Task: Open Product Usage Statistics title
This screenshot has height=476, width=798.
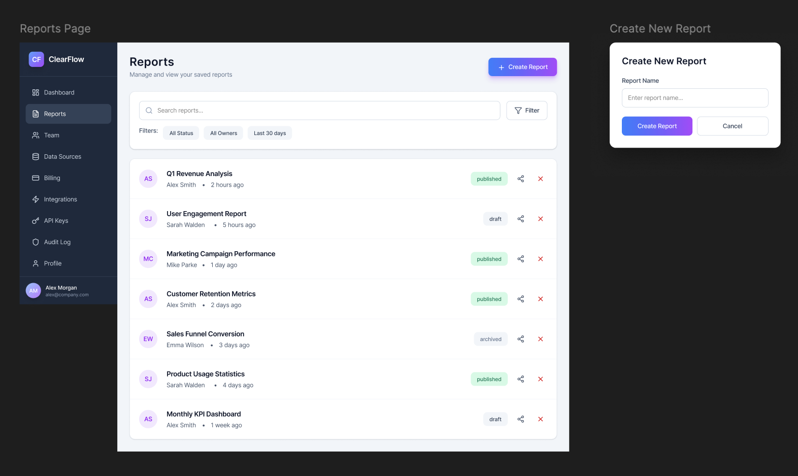Action: pos(206,374)
